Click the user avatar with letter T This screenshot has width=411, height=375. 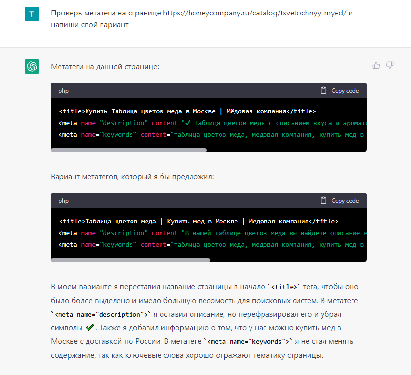click(32, 14)
